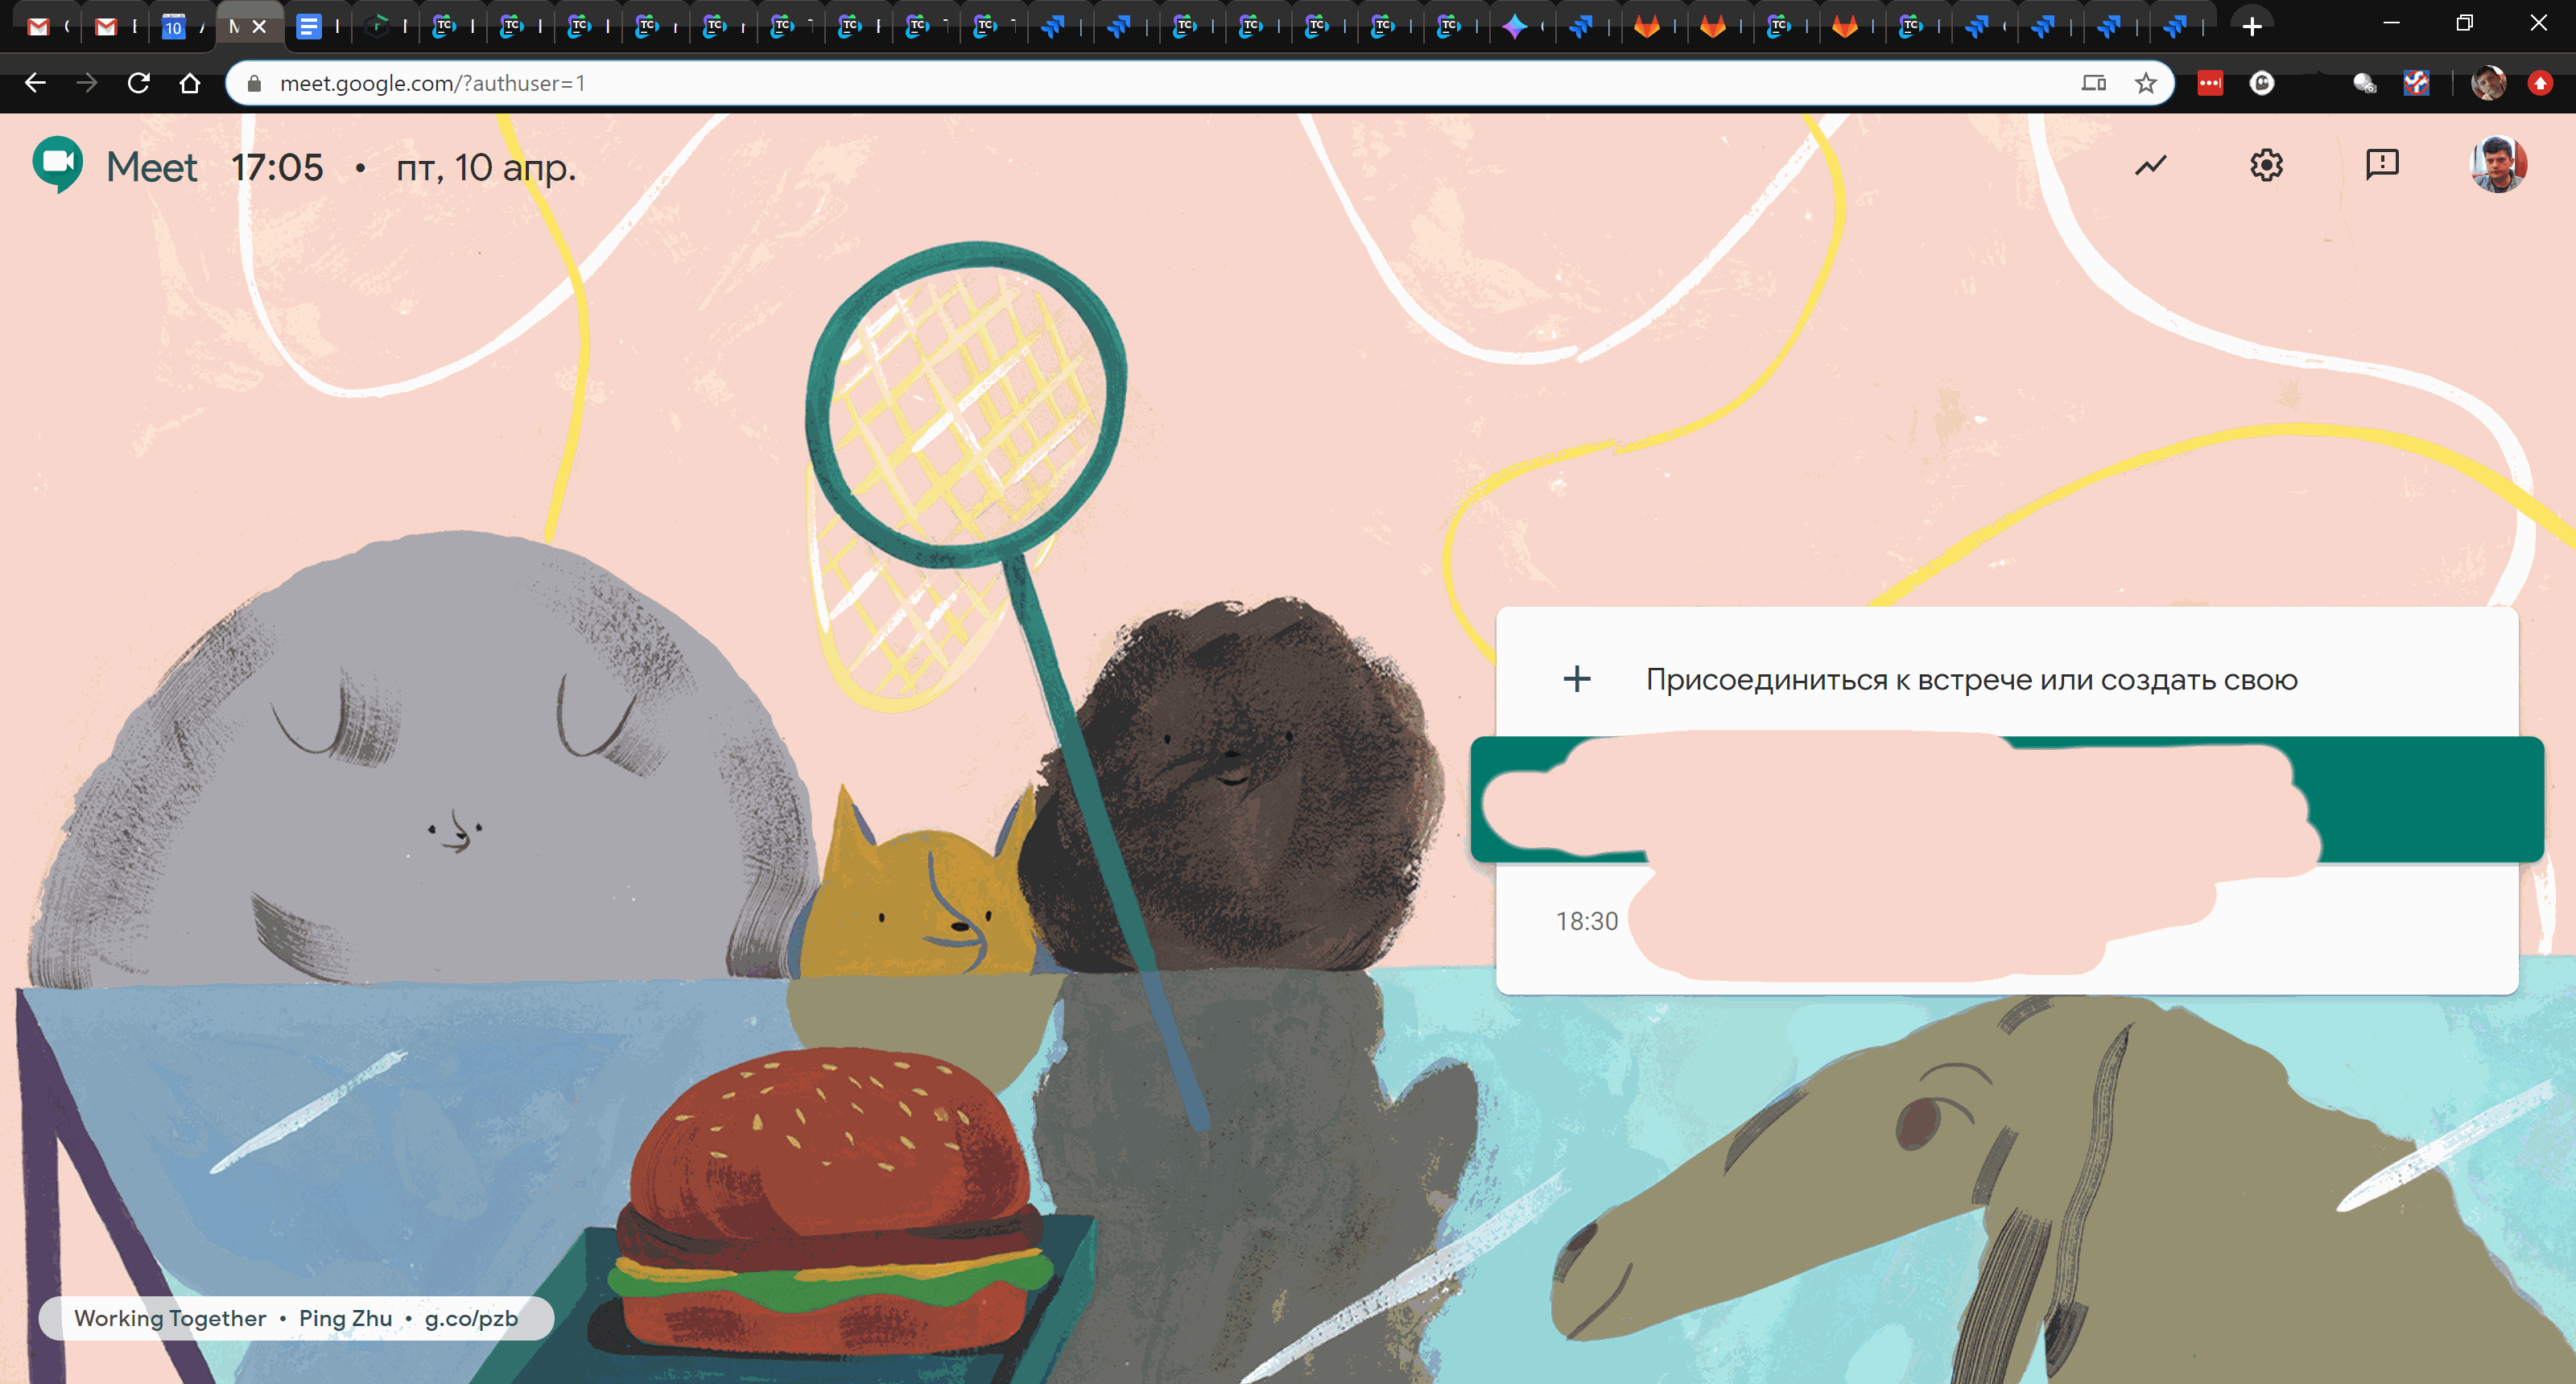Image resolution: width=2576 pixels, height=1384 pixels.
Task: Open the send feedback icon
Action: click(2382, 165)
